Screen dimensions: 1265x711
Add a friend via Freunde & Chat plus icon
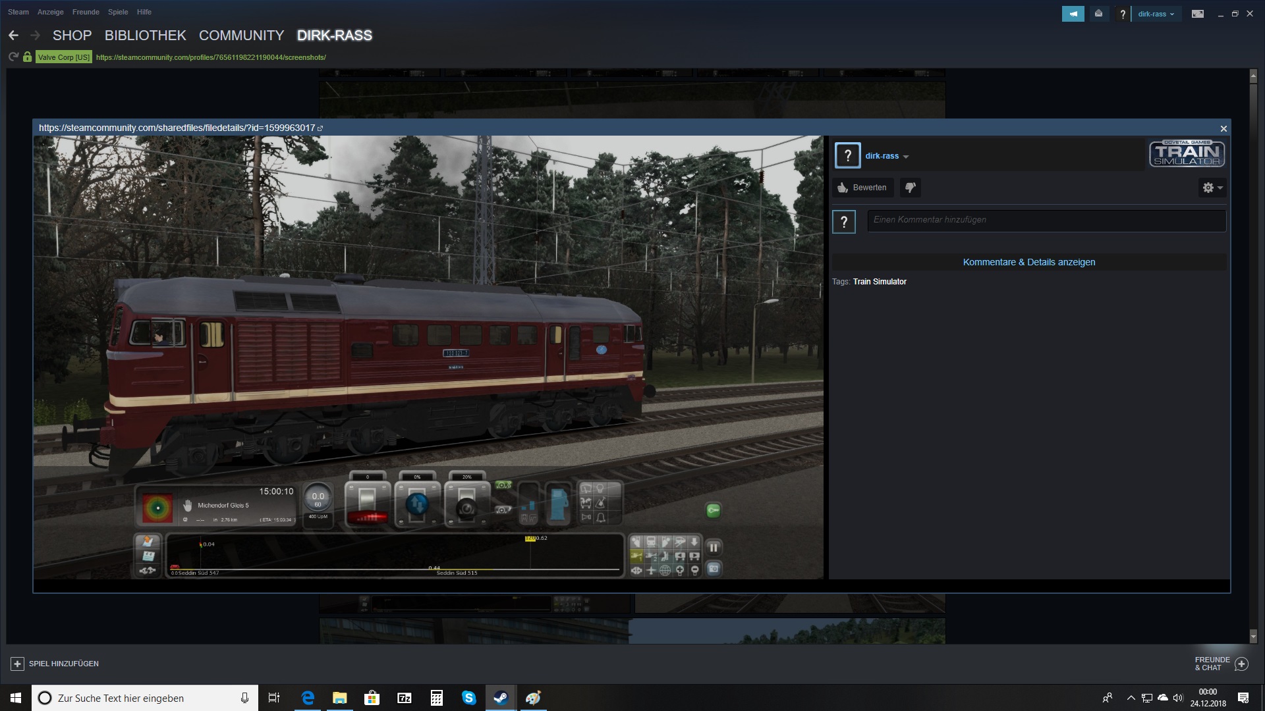1241,664
